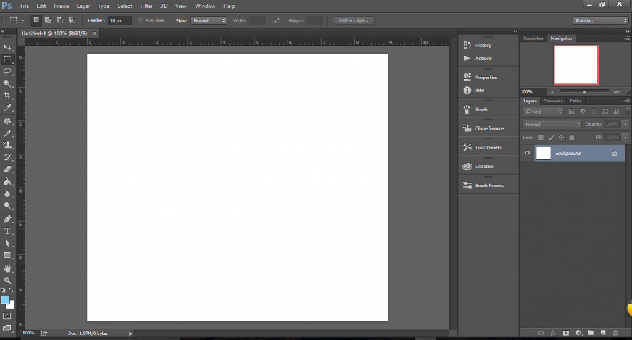Open the Filter menu
The width and height of the screenshot is (632, 340).
click(146, 6)
